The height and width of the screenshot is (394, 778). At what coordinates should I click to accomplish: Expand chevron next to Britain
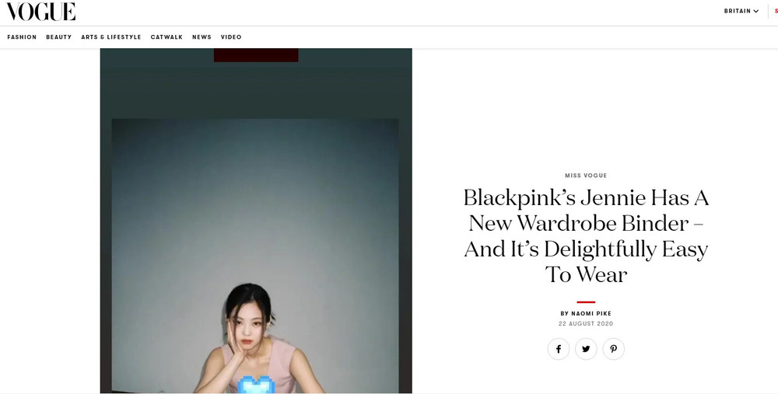(756, 11)
